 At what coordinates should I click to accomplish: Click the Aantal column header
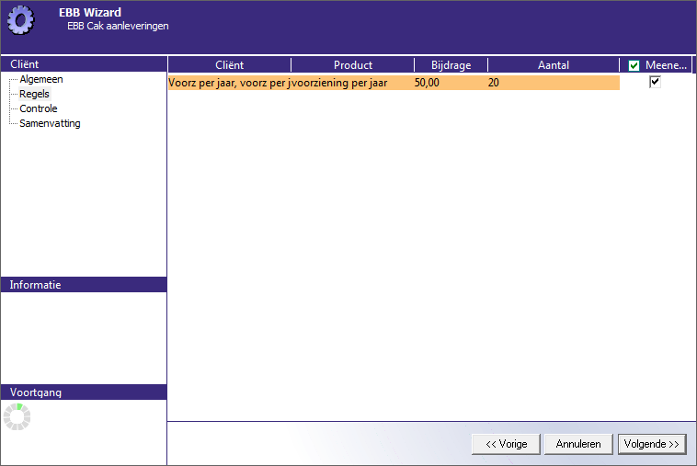[x=553, y=65]
